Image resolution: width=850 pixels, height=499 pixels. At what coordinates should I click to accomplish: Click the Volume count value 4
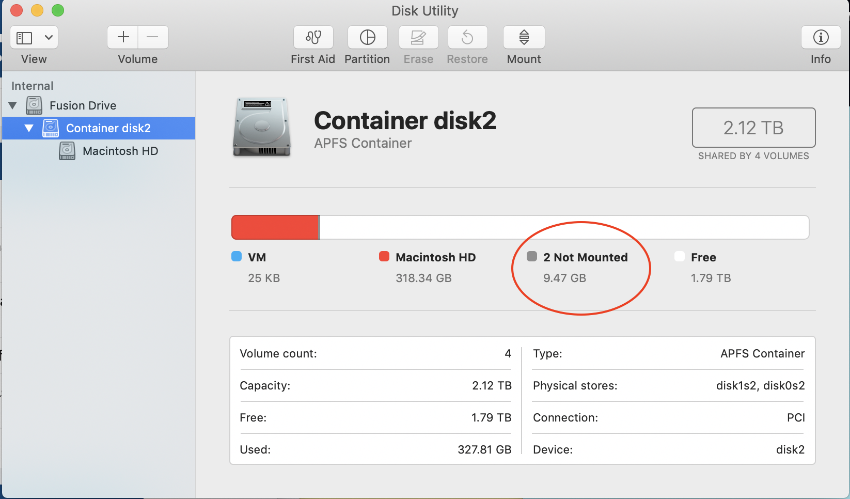tap(508, 353)
